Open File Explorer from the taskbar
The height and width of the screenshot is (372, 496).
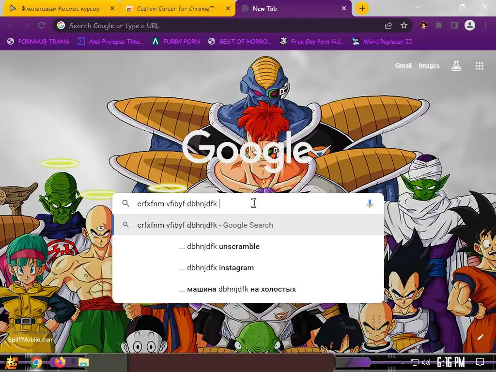tap(84, 362)
